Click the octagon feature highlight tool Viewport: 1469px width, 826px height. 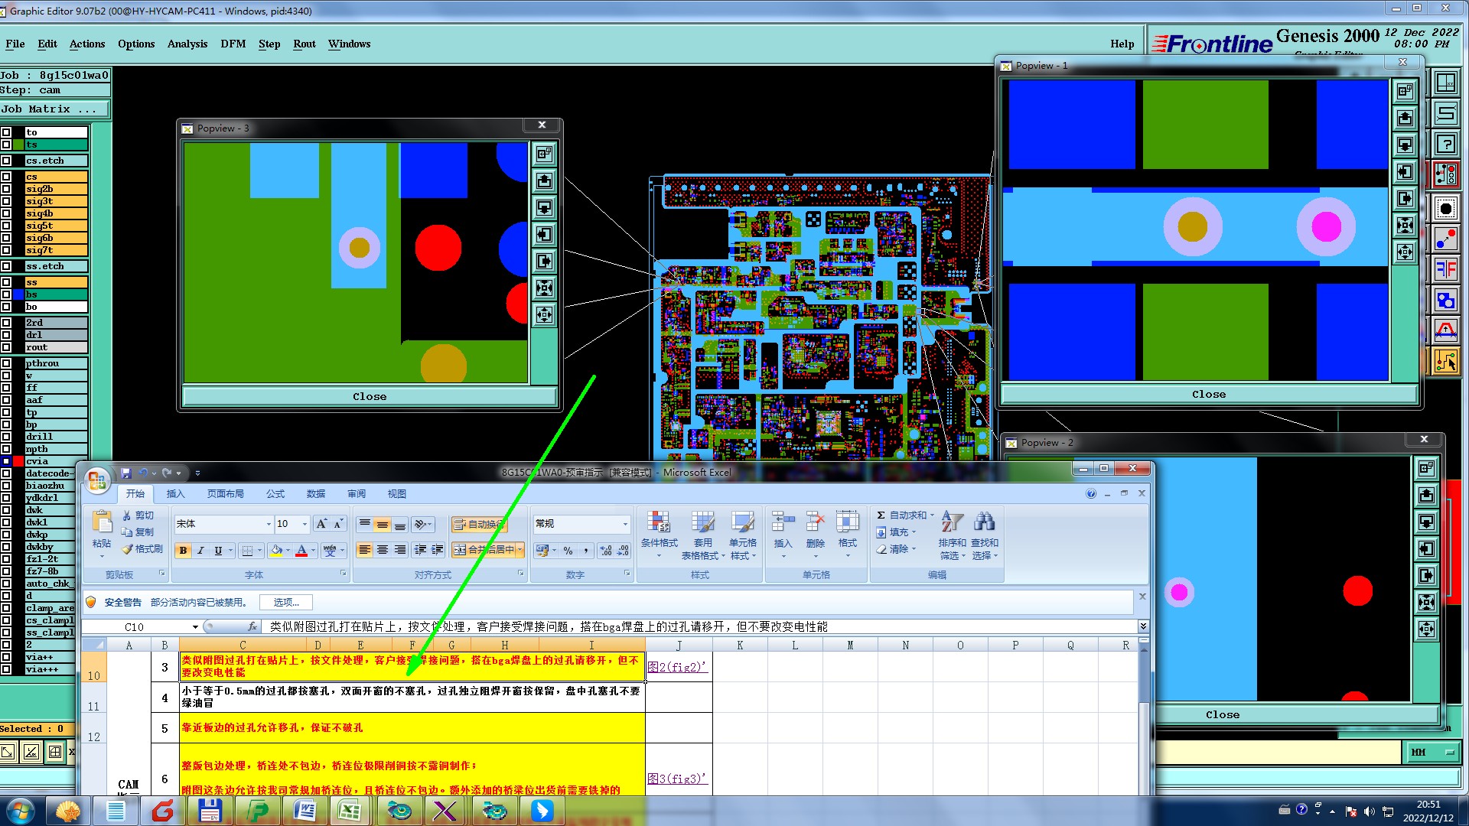[1445, 208]
